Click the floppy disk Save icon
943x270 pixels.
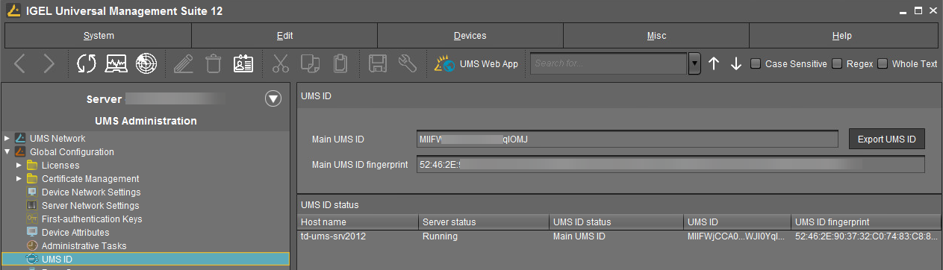(x=377, y=64)
